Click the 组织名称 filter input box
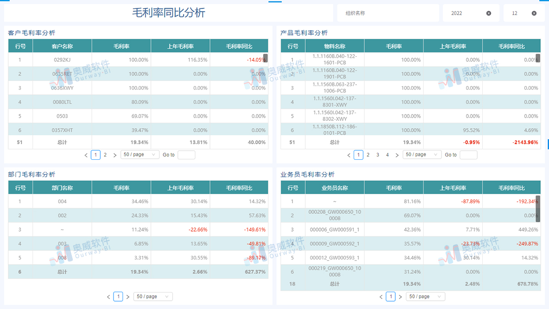Image resolution: width=549 pixels, height=309 pixels. 388,13
